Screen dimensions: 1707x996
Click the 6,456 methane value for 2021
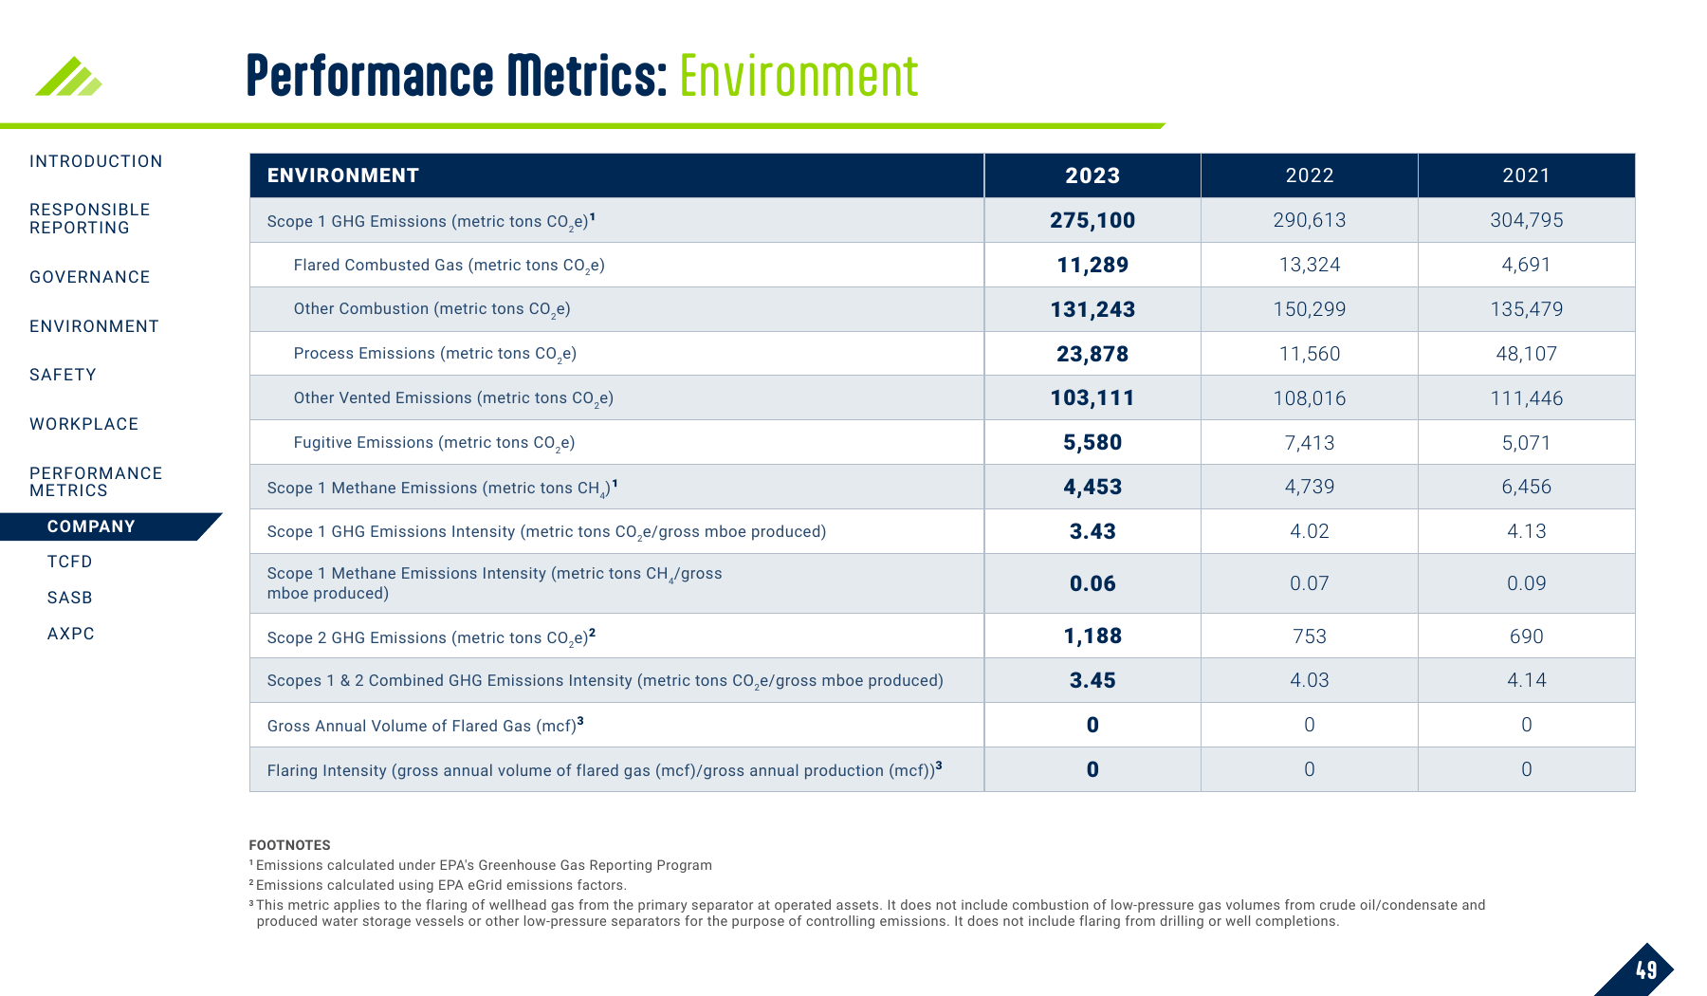1527,487
